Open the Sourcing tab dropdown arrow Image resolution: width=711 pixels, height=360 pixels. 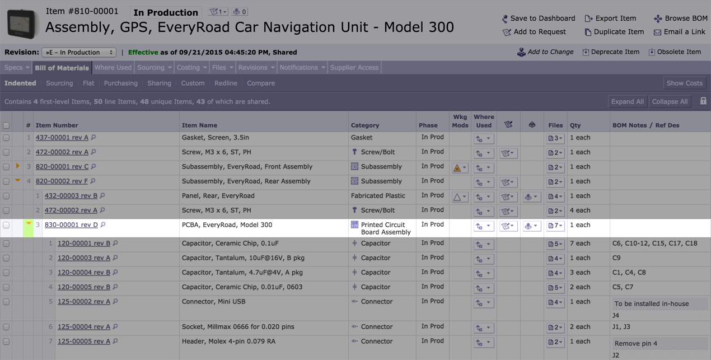tap(169, 68)
